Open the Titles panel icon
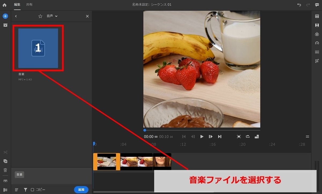This screenshot has height=194, width=322. [x=317, y=16]
